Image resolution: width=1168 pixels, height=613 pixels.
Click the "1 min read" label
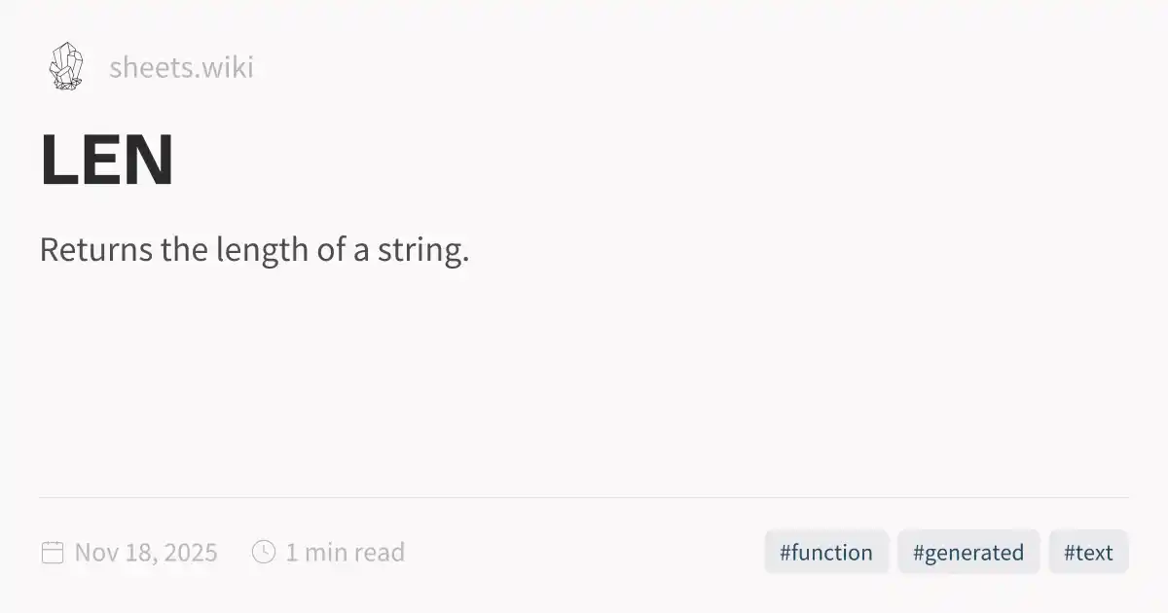[345, 553]
